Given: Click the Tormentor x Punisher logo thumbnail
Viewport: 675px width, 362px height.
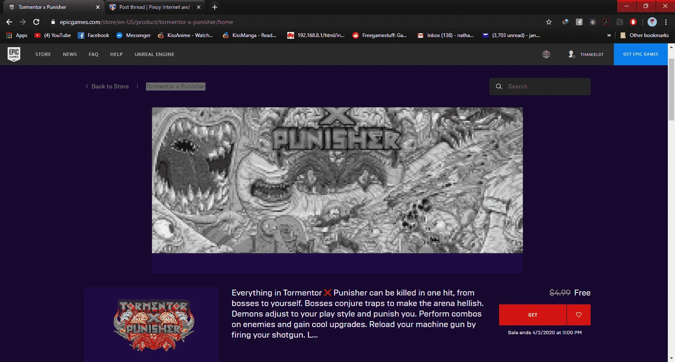Looking at the screenshot, I should coord(152,325).
